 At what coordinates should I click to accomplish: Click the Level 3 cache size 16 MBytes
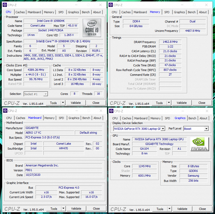77,84
